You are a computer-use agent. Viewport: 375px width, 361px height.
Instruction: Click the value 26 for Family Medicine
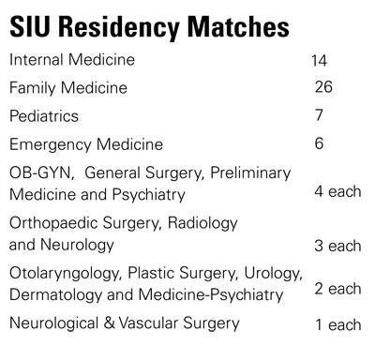[x=323, y=87]
